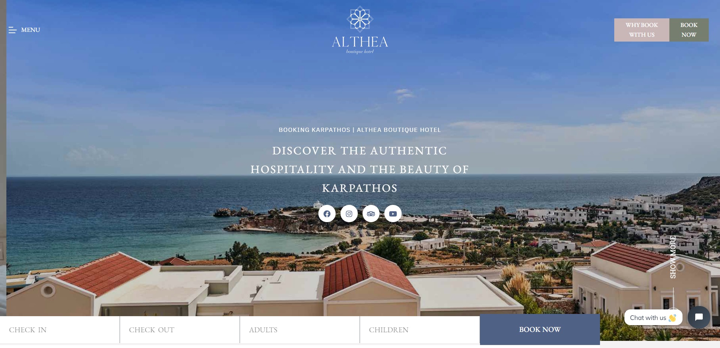Click the waving hand emoji
Viewport: 720px width, 348px height.
(x=672, y=318)
